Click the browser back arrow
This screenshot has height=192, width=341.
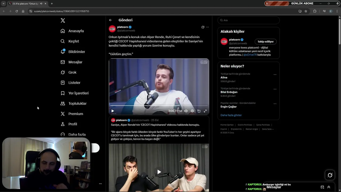4,11
